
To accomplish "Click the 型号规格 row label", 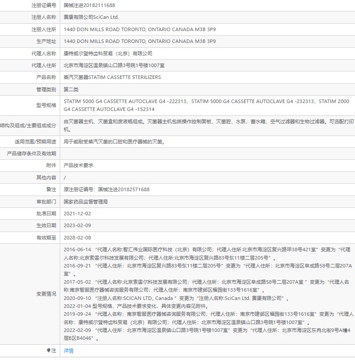I will pyautogui.click(x=46, y=105).
